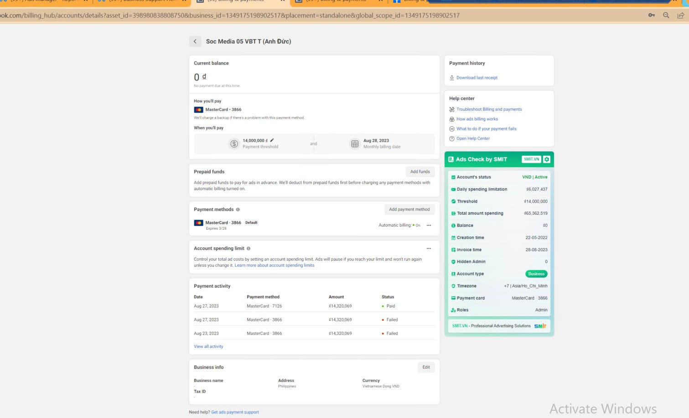
Task: Click the Add funds button
Action: coord(420,172)
